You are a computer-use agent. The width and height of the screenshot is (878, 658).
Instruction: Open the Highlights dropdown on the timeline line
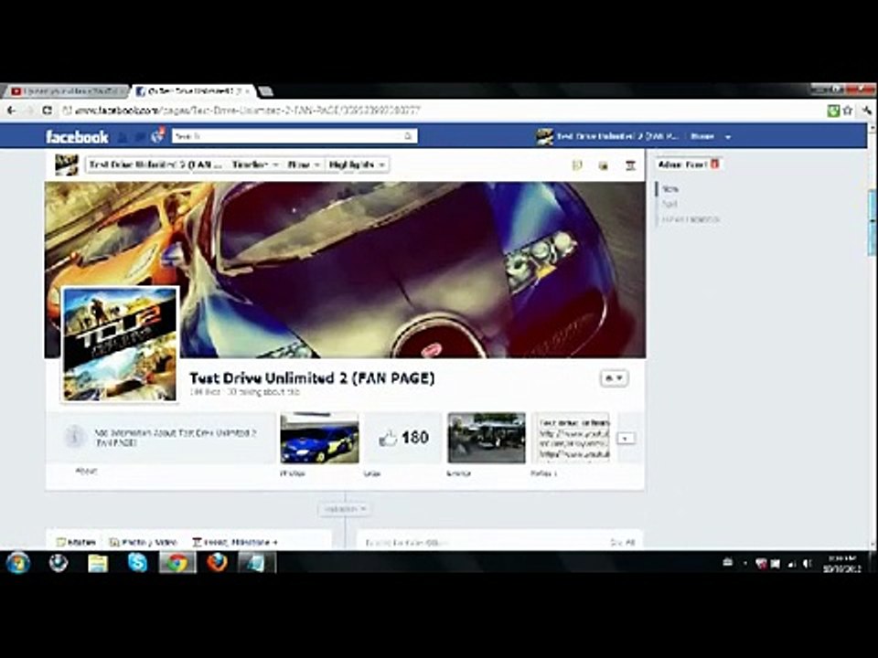tap(345, 509)
